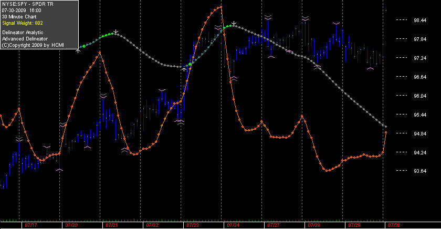Screen dimensions: 441x229
Task: Select the 07/24 date marker
Action: coord(233,225)
